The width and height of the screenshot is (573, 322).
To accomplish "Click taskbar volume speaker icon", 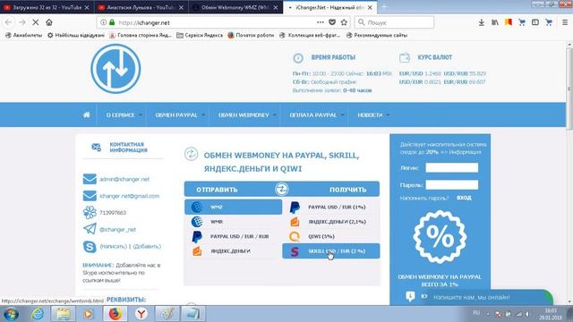I will pos(528,314).
